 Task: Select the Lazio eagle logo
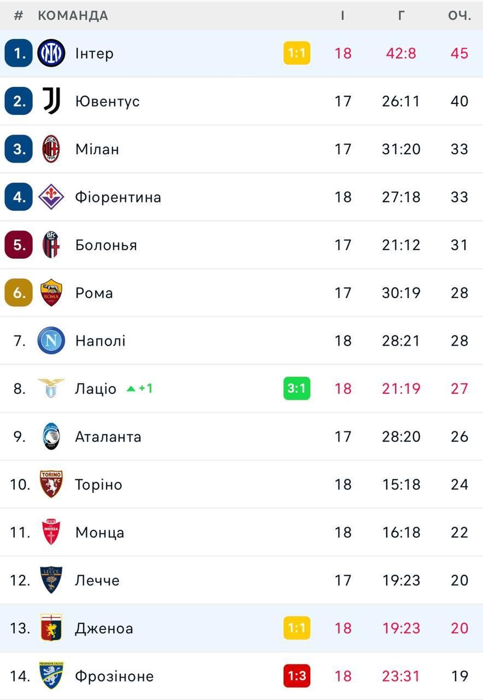click(51, 388)
